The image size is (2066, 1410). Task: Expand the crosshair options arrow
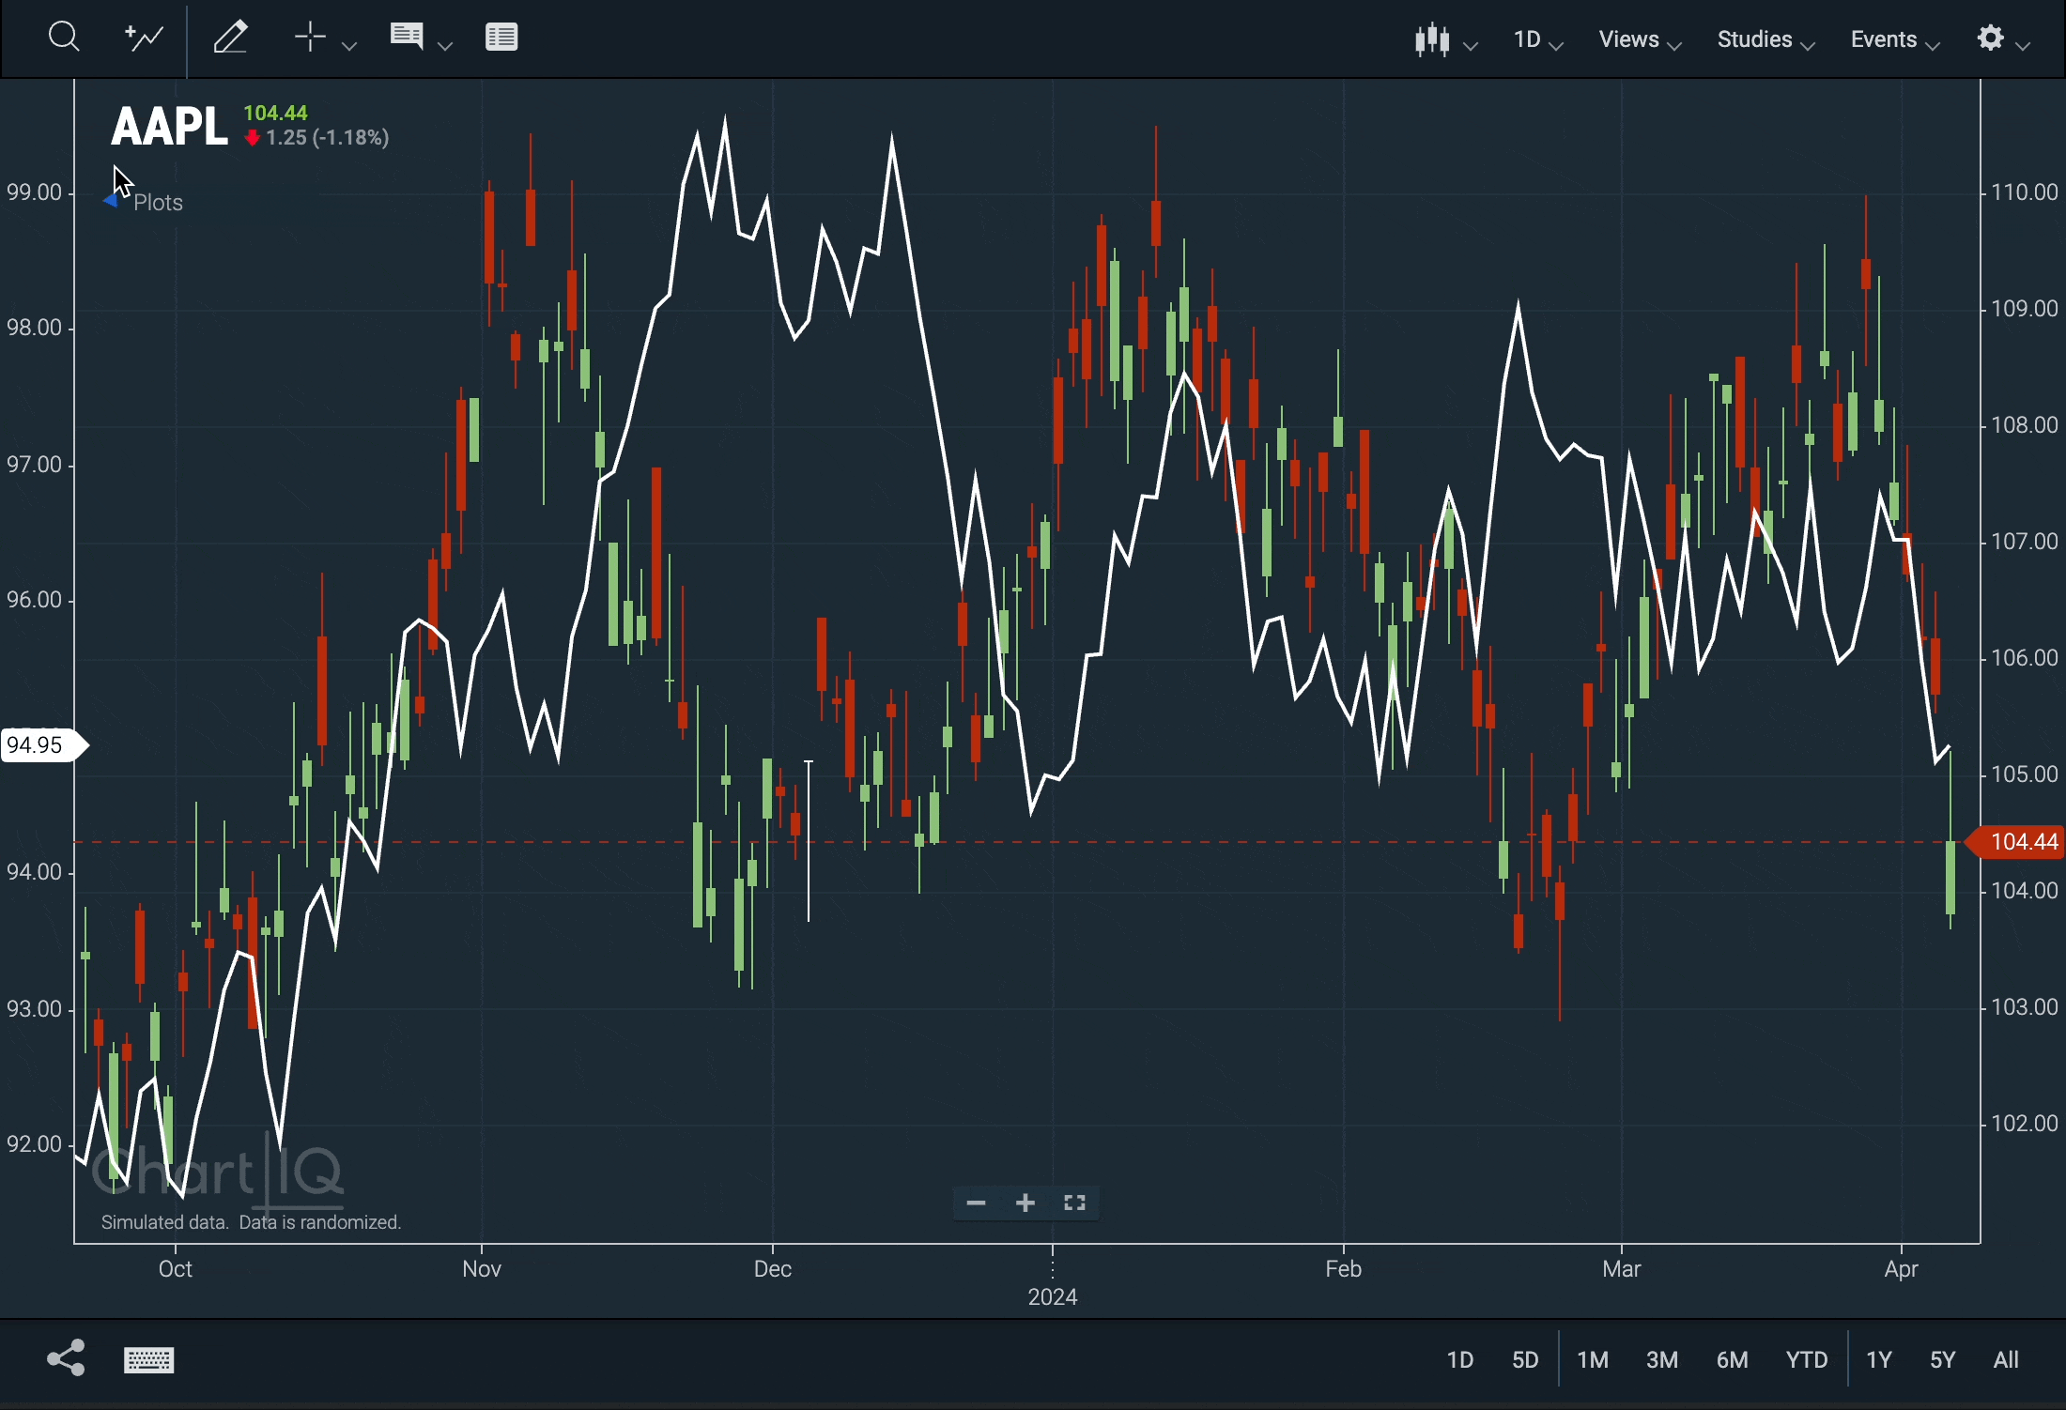point(349,44)
